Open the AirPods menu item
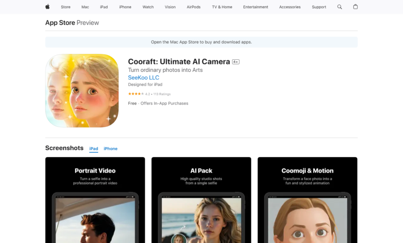 pyautogui.click(x=193, y=7)
